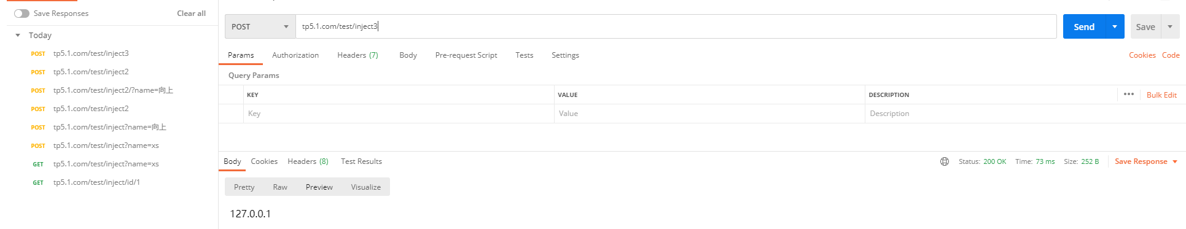Open the Save button dropdown arrow
The width and height of the screenshot is (1186, 229).
click(x=1170, y=26)
